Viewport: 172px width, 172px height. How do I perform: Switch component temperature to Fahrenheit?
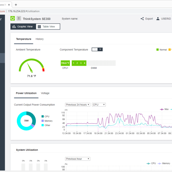point(100,49)
